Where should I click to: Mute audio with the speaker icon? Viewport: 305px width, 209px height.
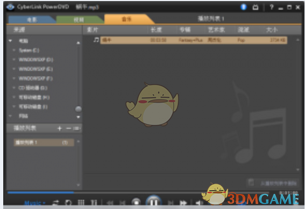click(199, 203)
